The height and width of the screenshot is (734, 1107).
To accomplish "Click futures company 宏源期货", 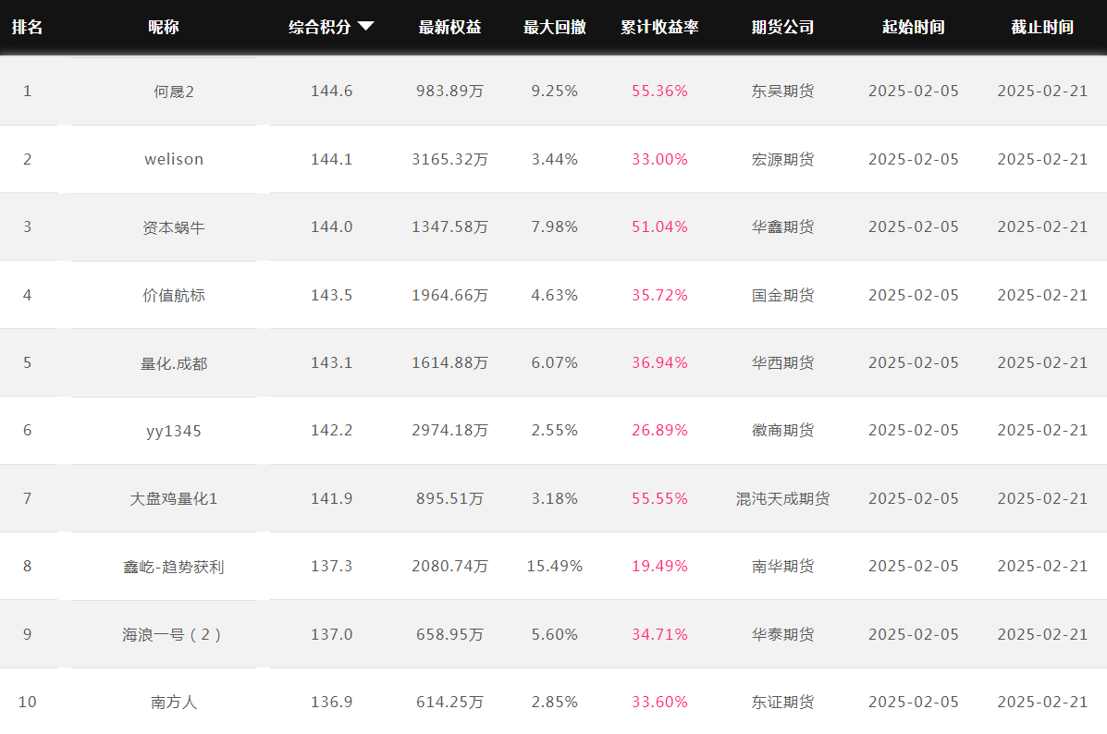I will pos(783,160).
